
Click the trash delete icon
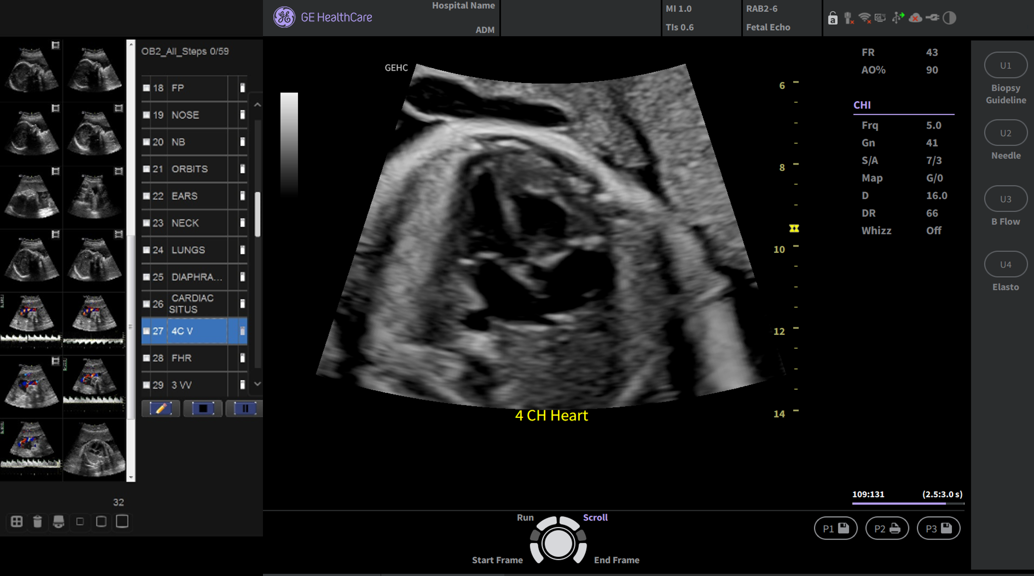pyautogui.click(x=38, y=522)
